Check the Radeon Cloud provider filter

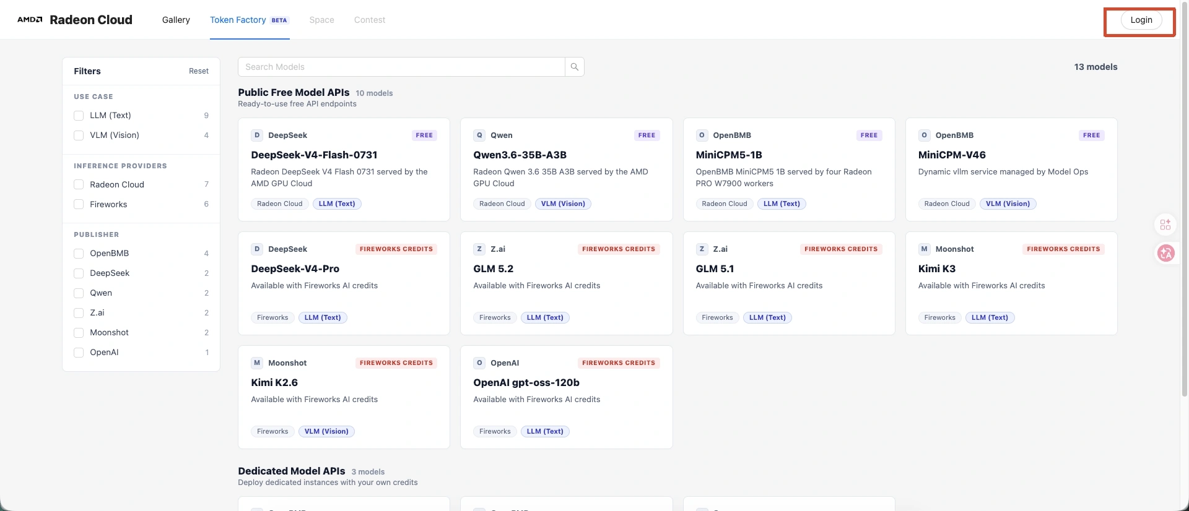(x=79, y=185)
